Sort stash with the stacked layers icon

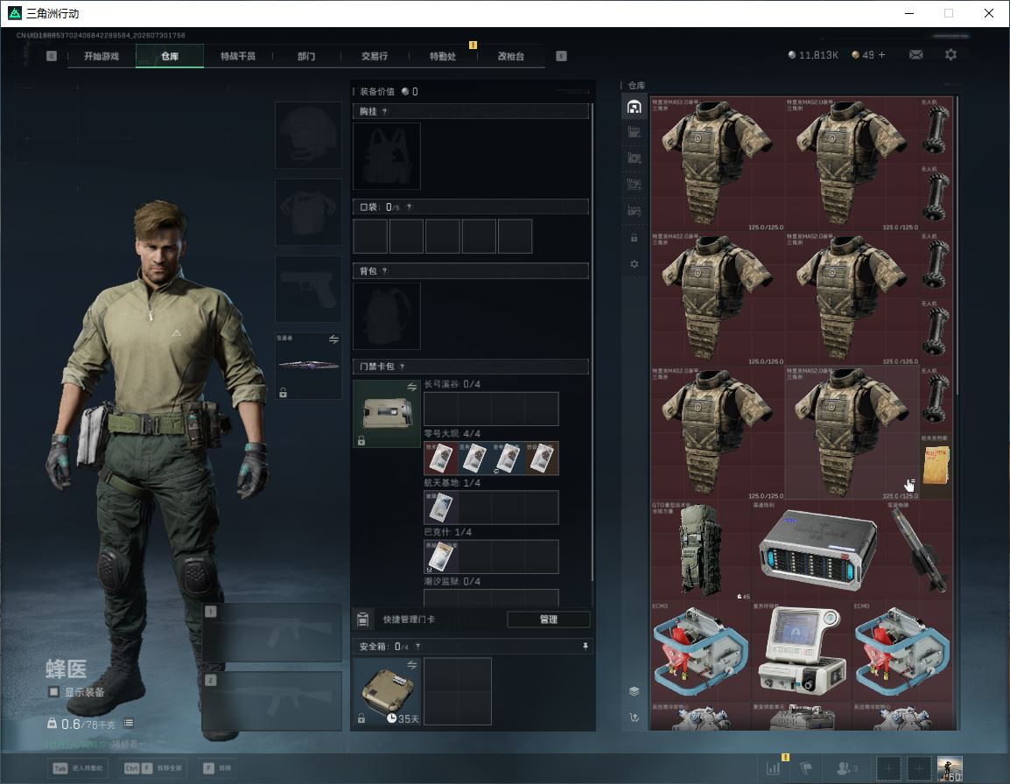tap(634, 691)
